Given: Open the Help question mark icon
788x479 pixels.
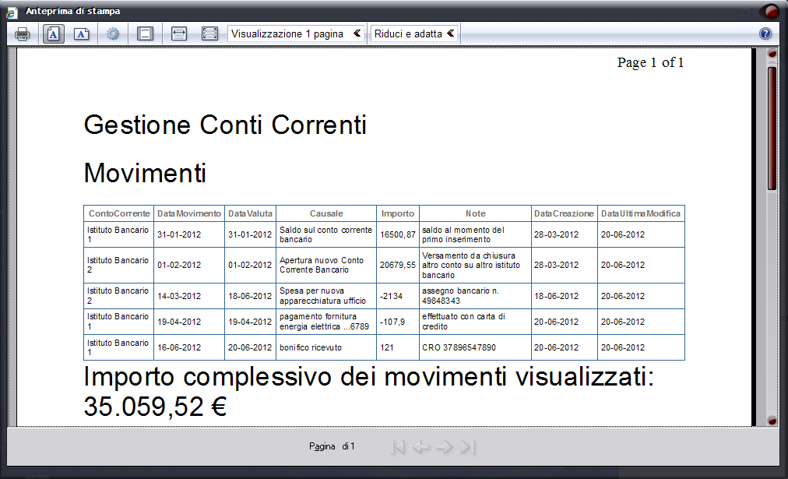Looking at the screenshot, I should click(765, 33).
